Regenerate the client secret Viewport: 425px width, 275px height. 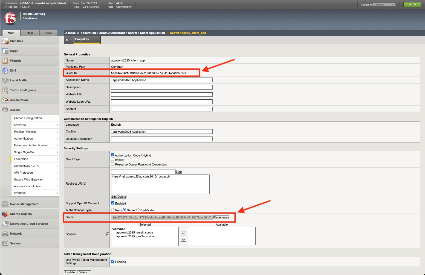[221, 217]
